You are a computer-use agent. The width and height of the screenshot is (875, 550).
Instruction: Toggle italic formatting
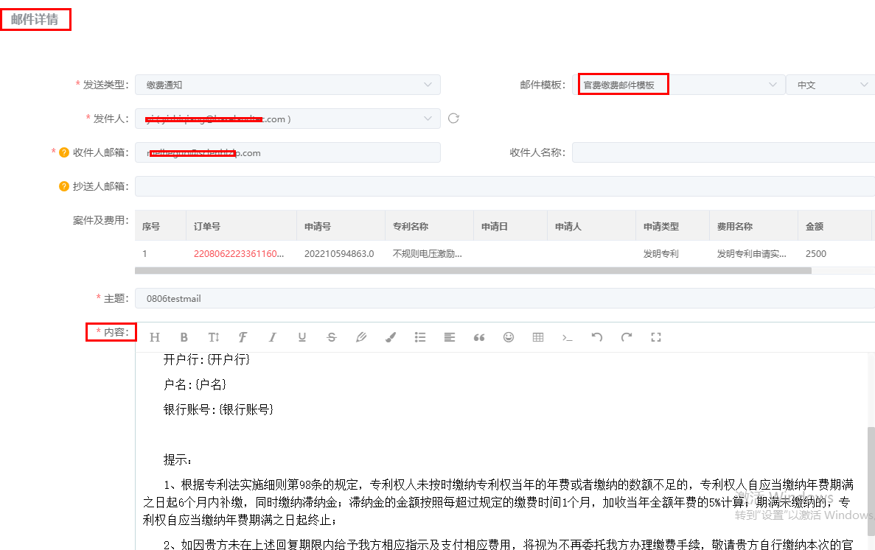(272, 337)
